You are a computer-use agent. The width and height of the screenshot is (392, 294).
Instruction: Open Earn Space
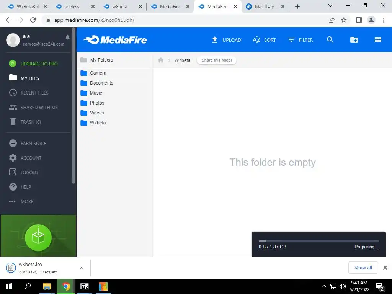28,143
